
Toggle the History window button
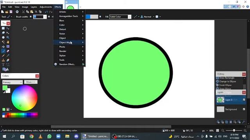tap(229, 7)
